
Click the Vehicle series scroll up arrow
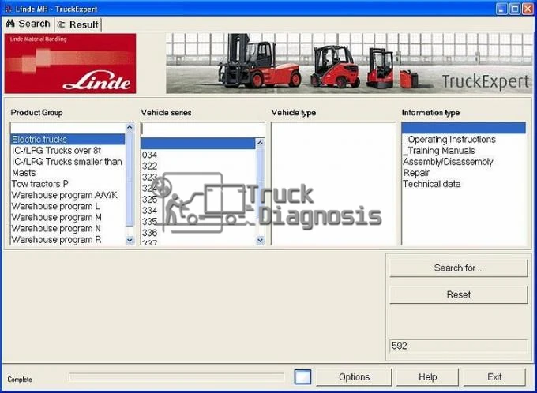[x=261, y=142]
